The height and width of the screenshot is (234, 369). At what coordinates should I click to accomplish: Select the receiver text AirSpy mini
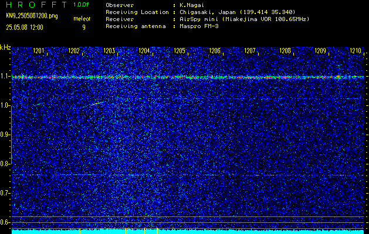pyautogui.click(x=199, y=19)
